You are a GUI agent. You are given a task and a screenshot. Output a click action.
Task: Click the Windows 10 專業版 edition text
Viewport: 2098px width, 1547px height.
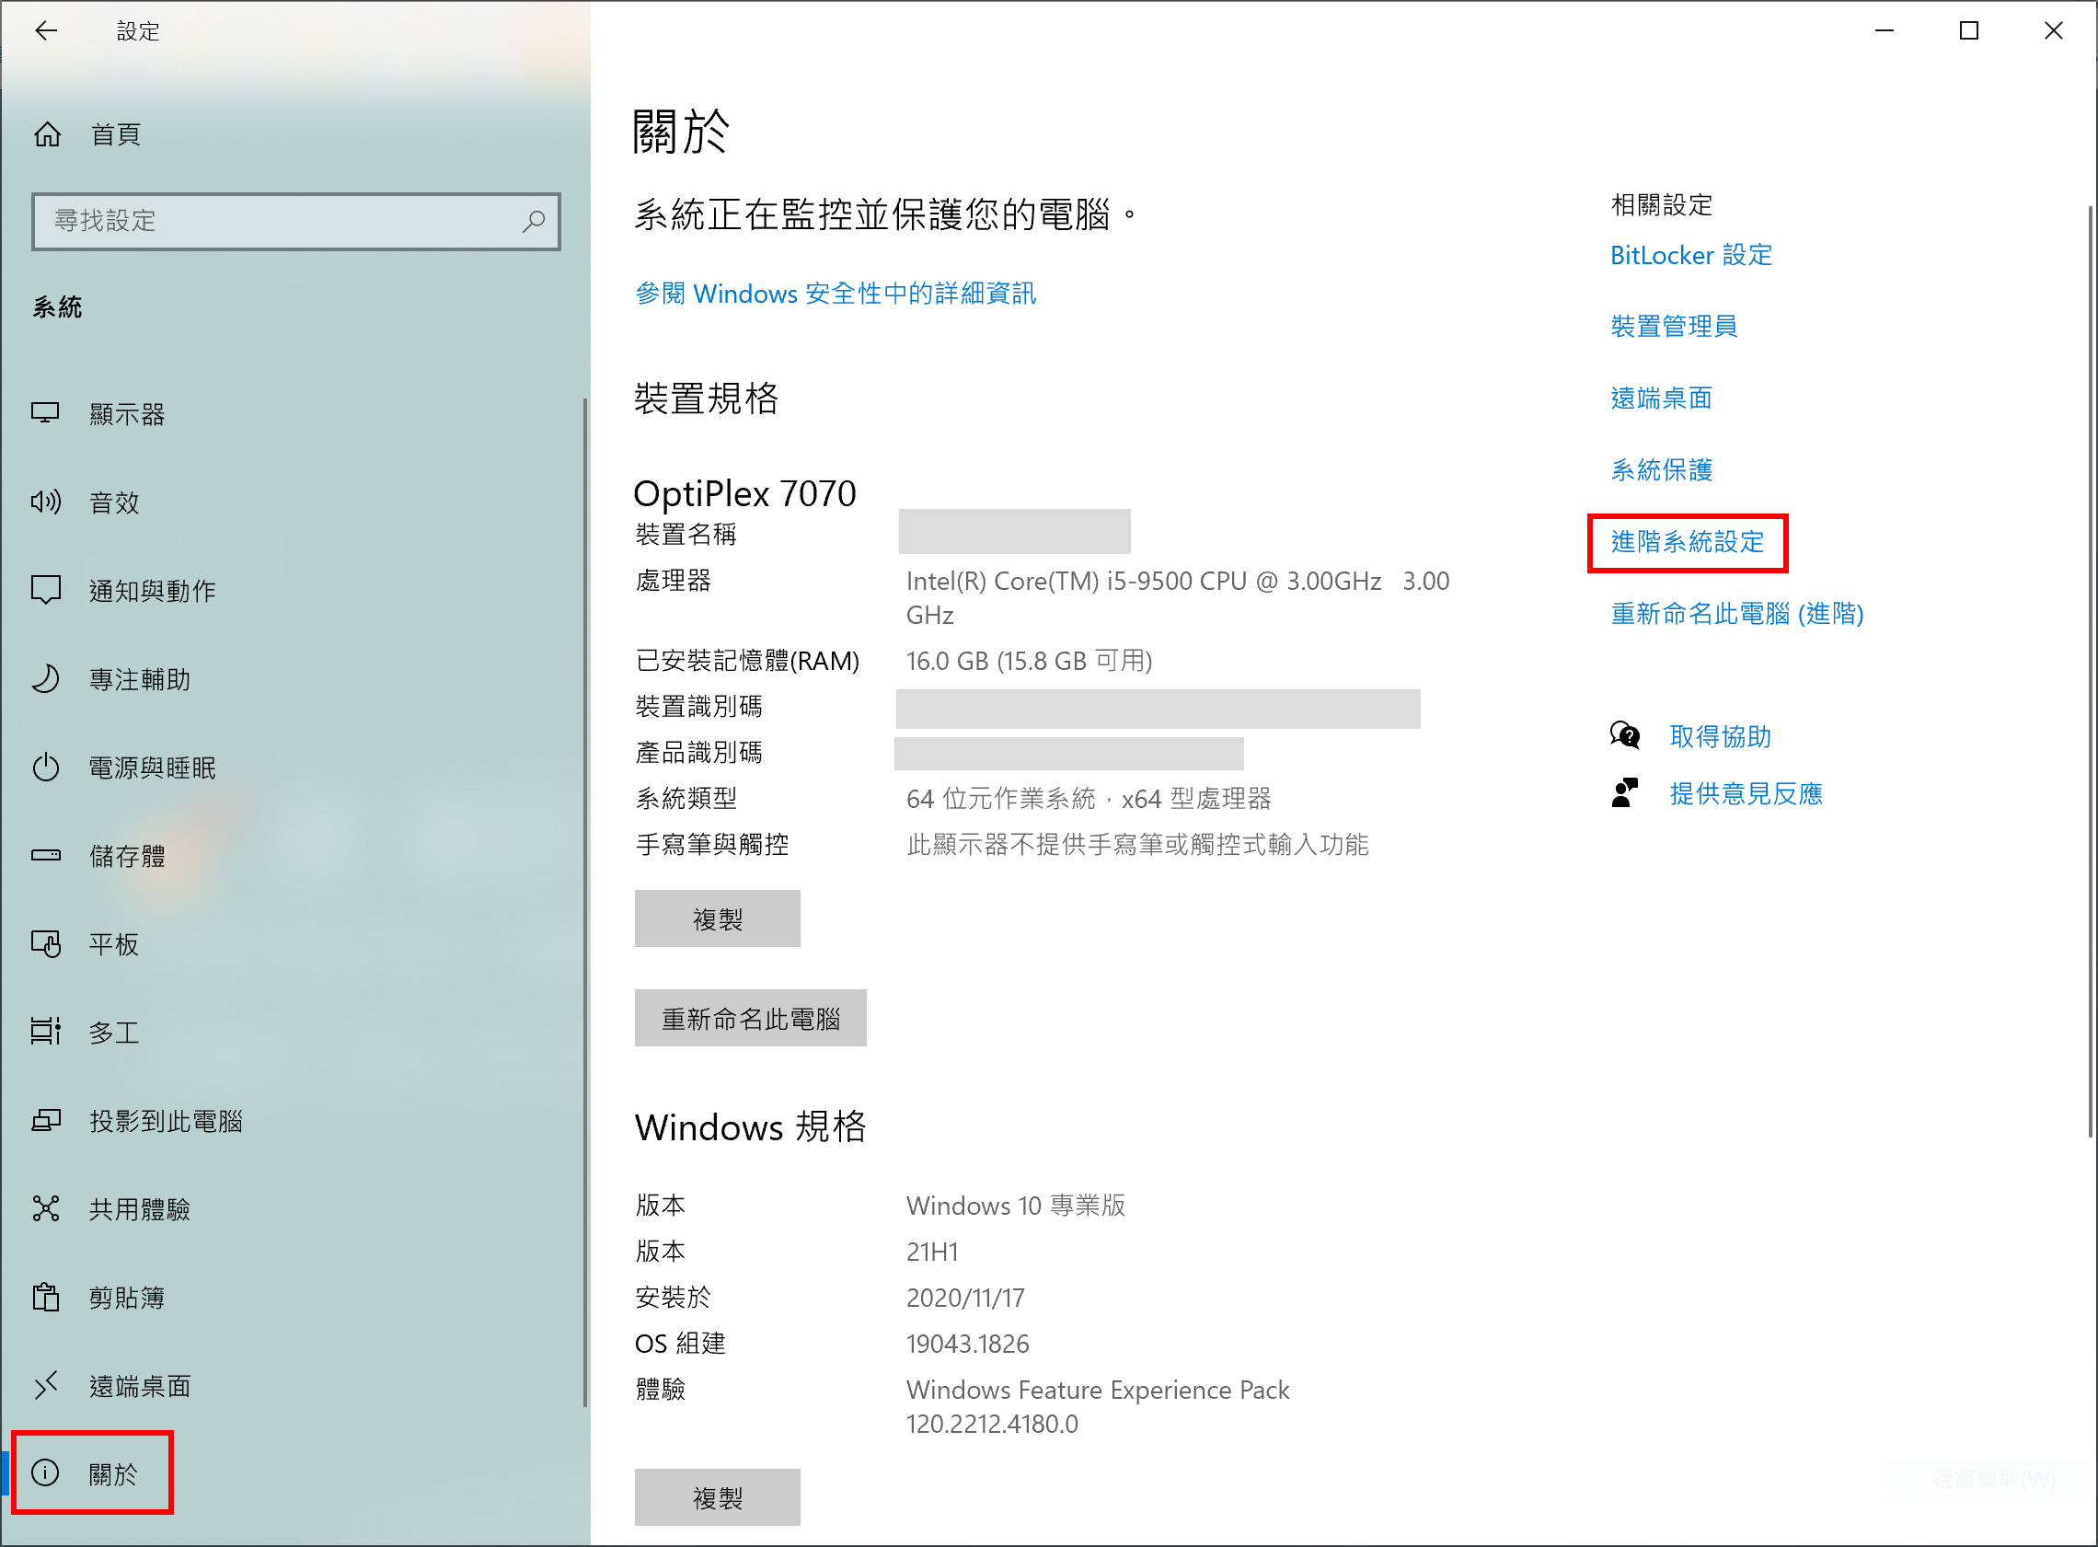coord(1015,1206)
